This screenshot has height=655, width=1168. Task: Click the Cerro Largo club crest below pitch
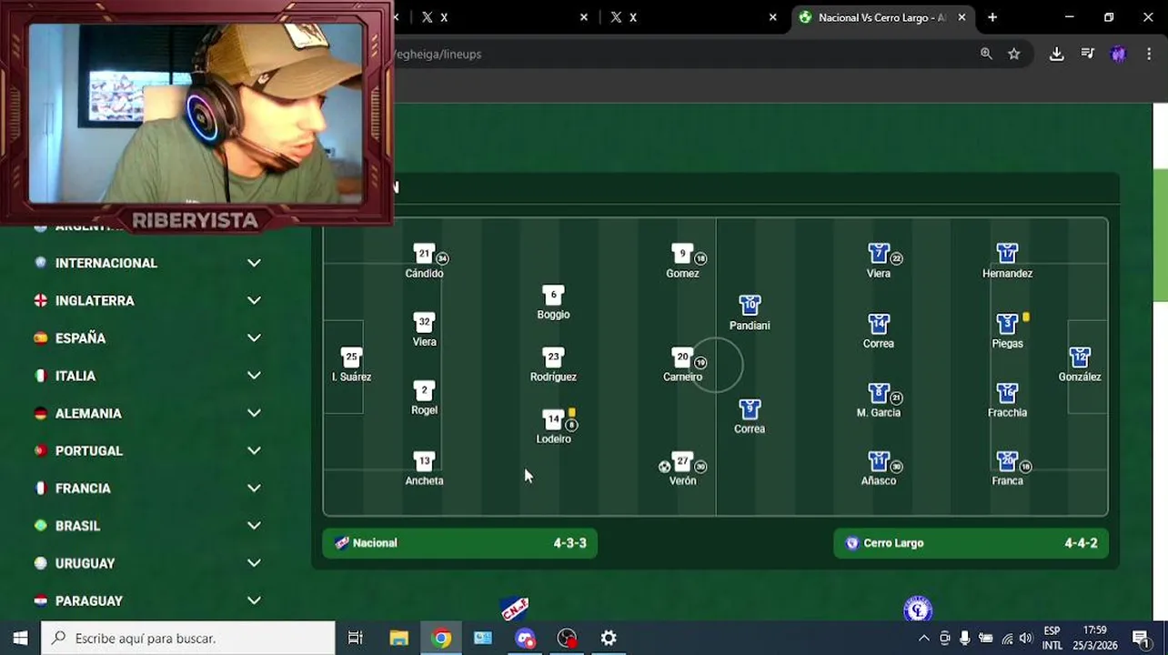[918, 609]
